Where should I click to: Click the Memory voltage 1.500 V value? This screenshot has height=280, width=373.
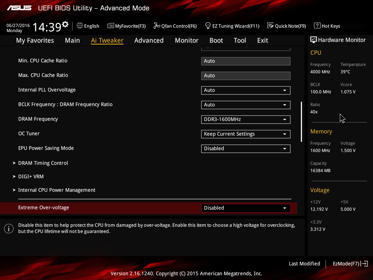[x=348, y=151]
